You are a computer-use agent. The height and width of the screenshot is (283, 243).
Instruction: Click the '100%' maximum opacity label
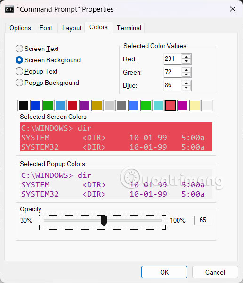(x=178, y=220)
